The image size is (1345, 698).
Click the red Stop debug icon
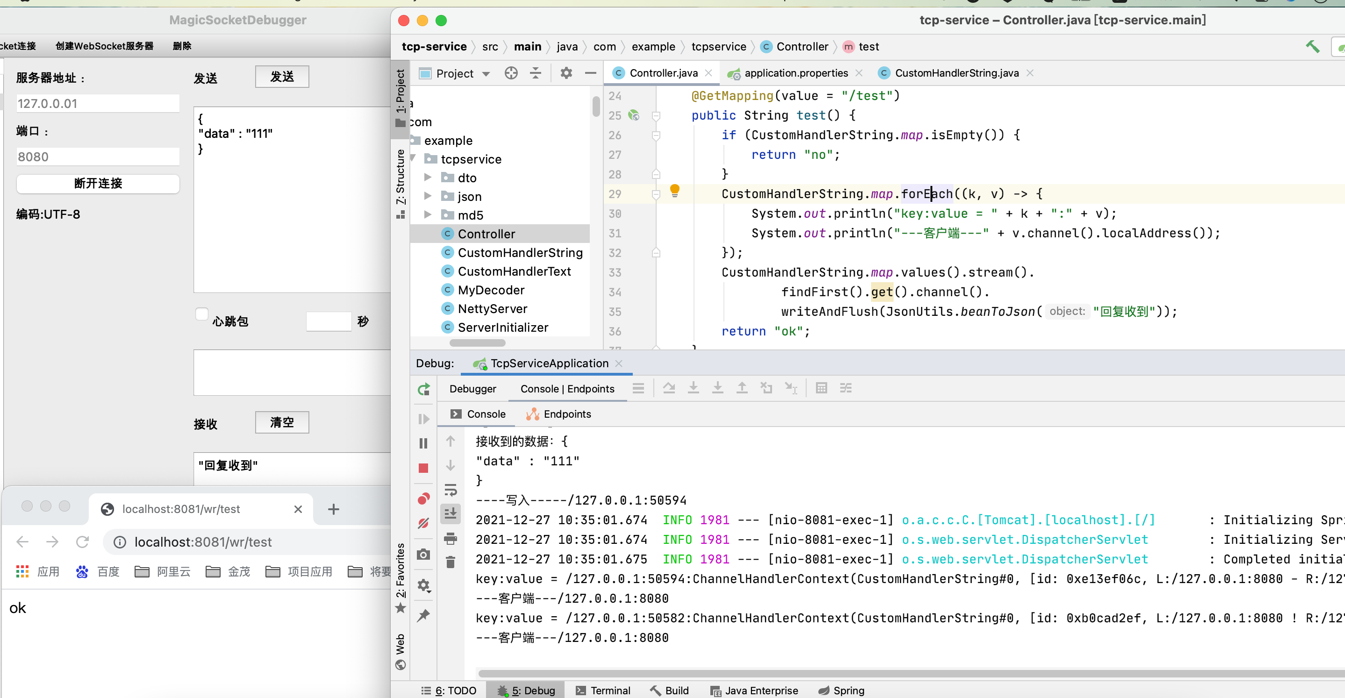click(x=423, y=468)
